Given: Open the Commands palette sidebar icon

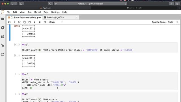Looking at the screenshot, I should click(3, 37).
